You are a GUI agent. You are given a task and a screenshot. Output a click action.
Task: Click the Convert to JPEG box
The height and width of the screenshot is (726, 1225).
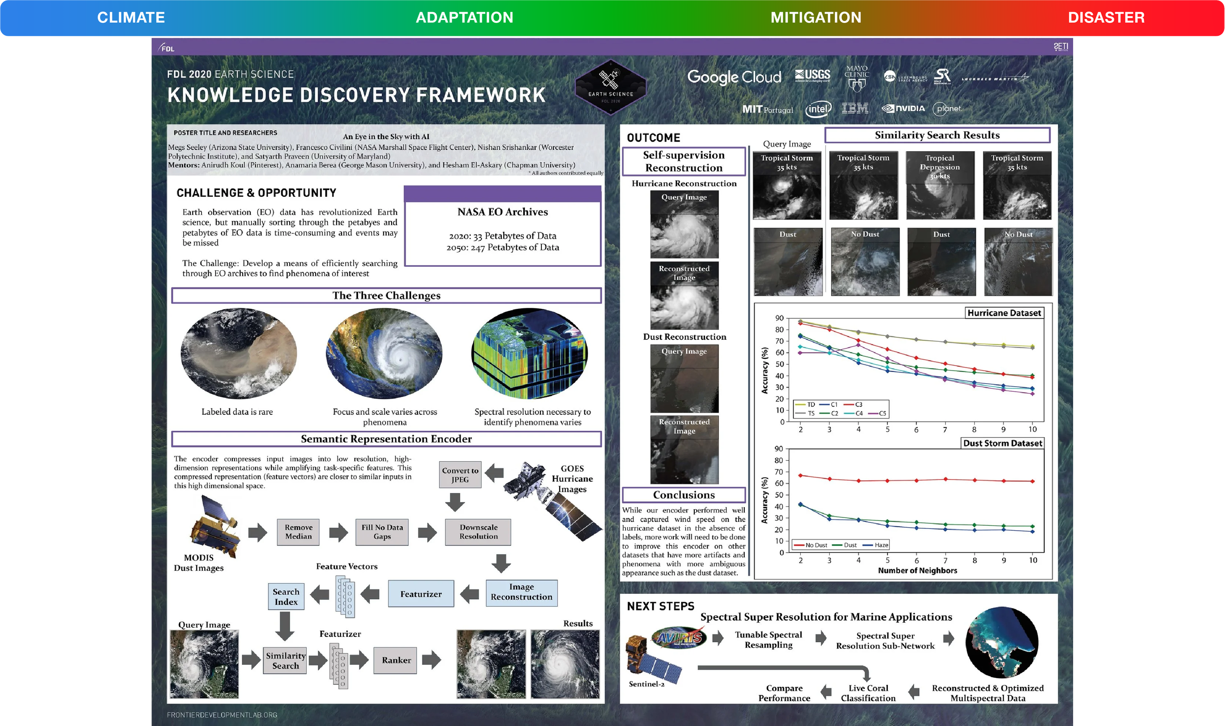[460, 475]
